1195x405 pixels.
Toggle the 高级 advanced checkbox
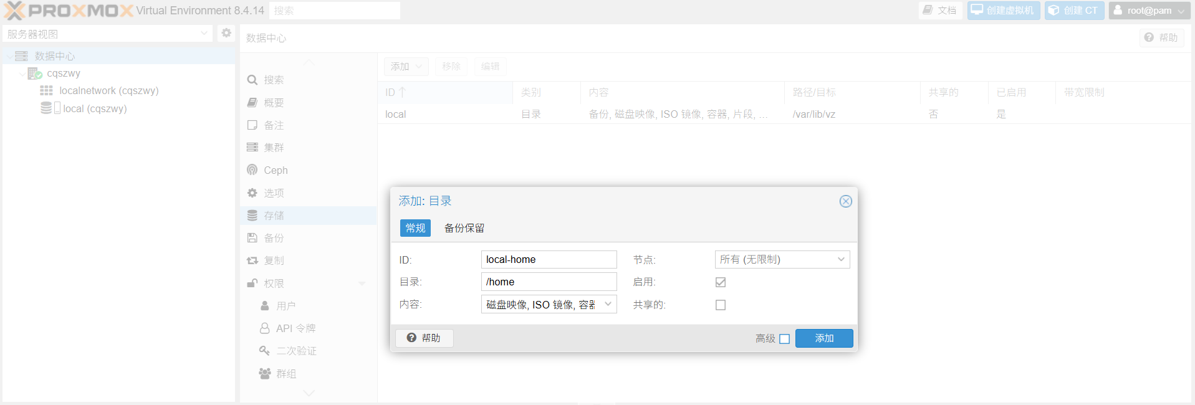click(785, 339)
